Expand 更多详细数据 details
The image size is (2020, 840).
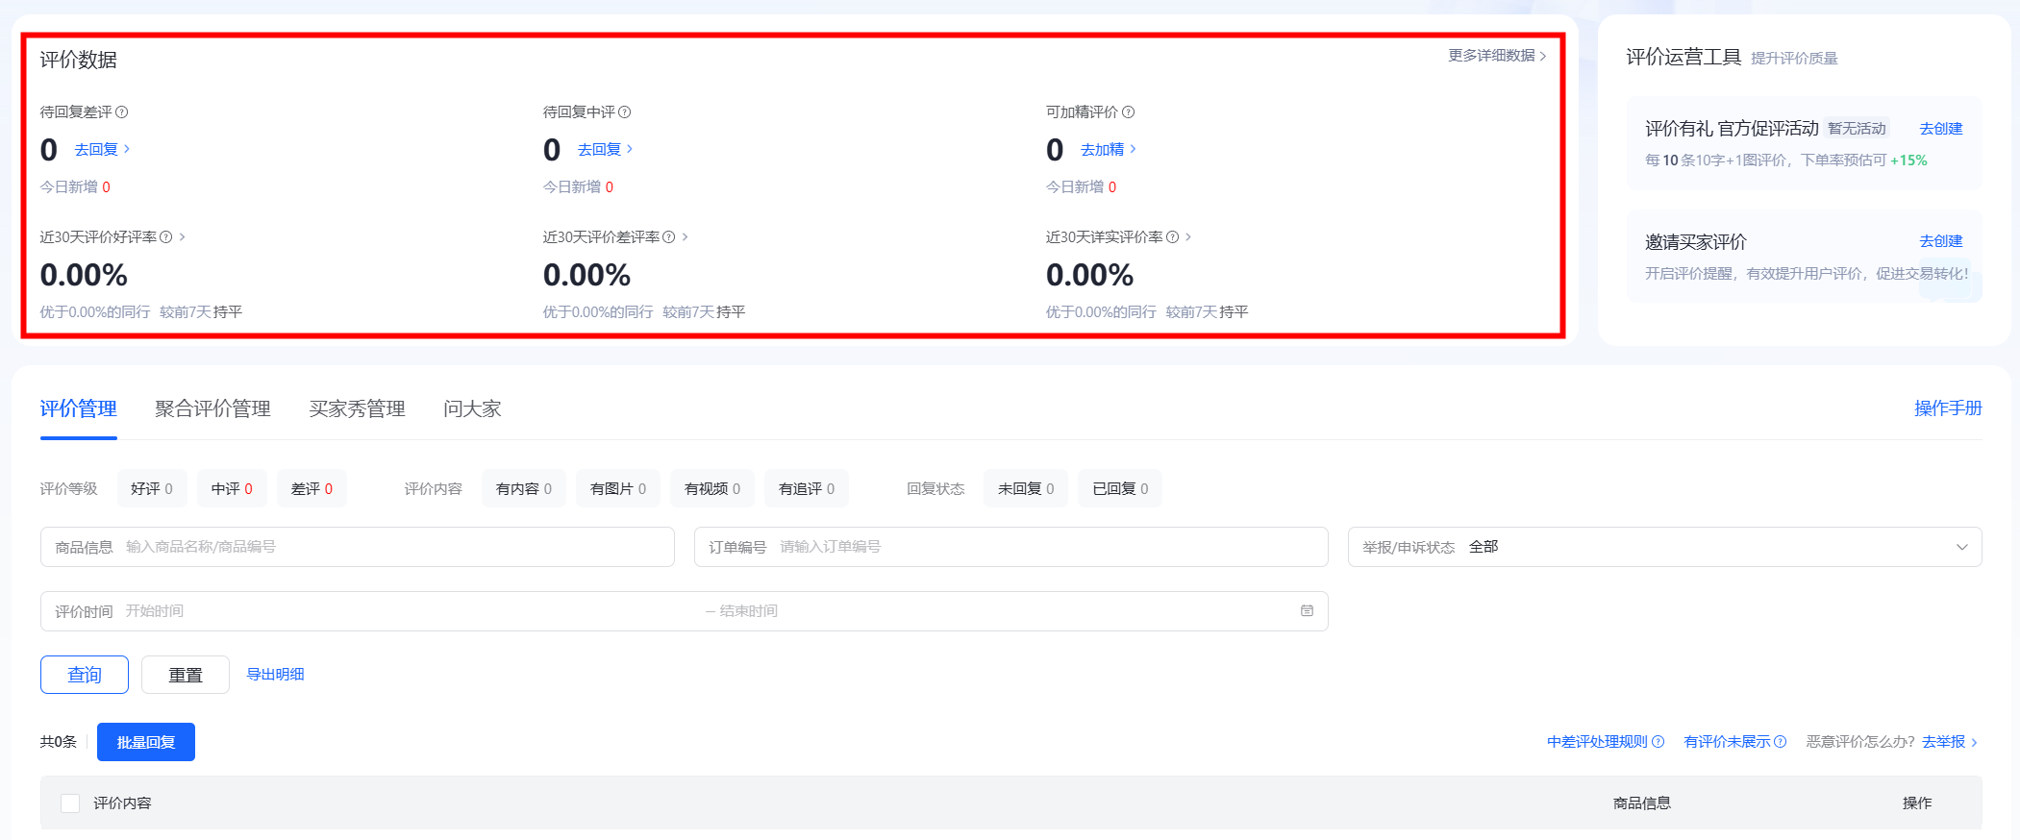(x=1496, y=56)
